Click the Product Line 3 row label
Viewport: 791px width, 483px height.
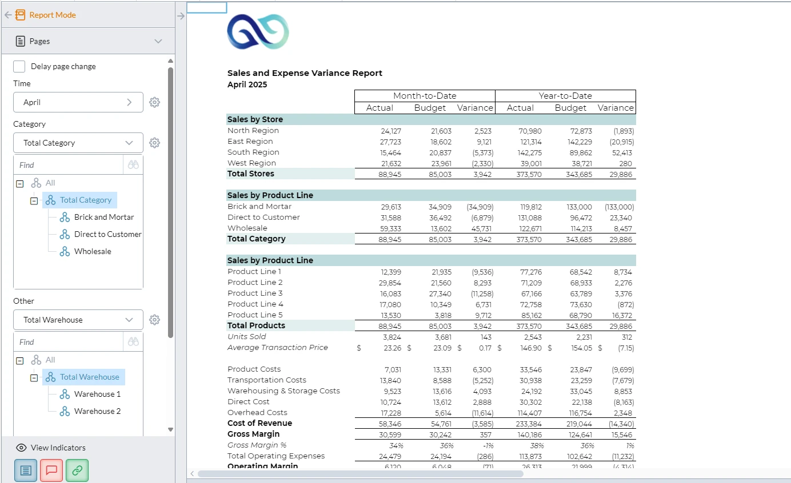point(255,293)
